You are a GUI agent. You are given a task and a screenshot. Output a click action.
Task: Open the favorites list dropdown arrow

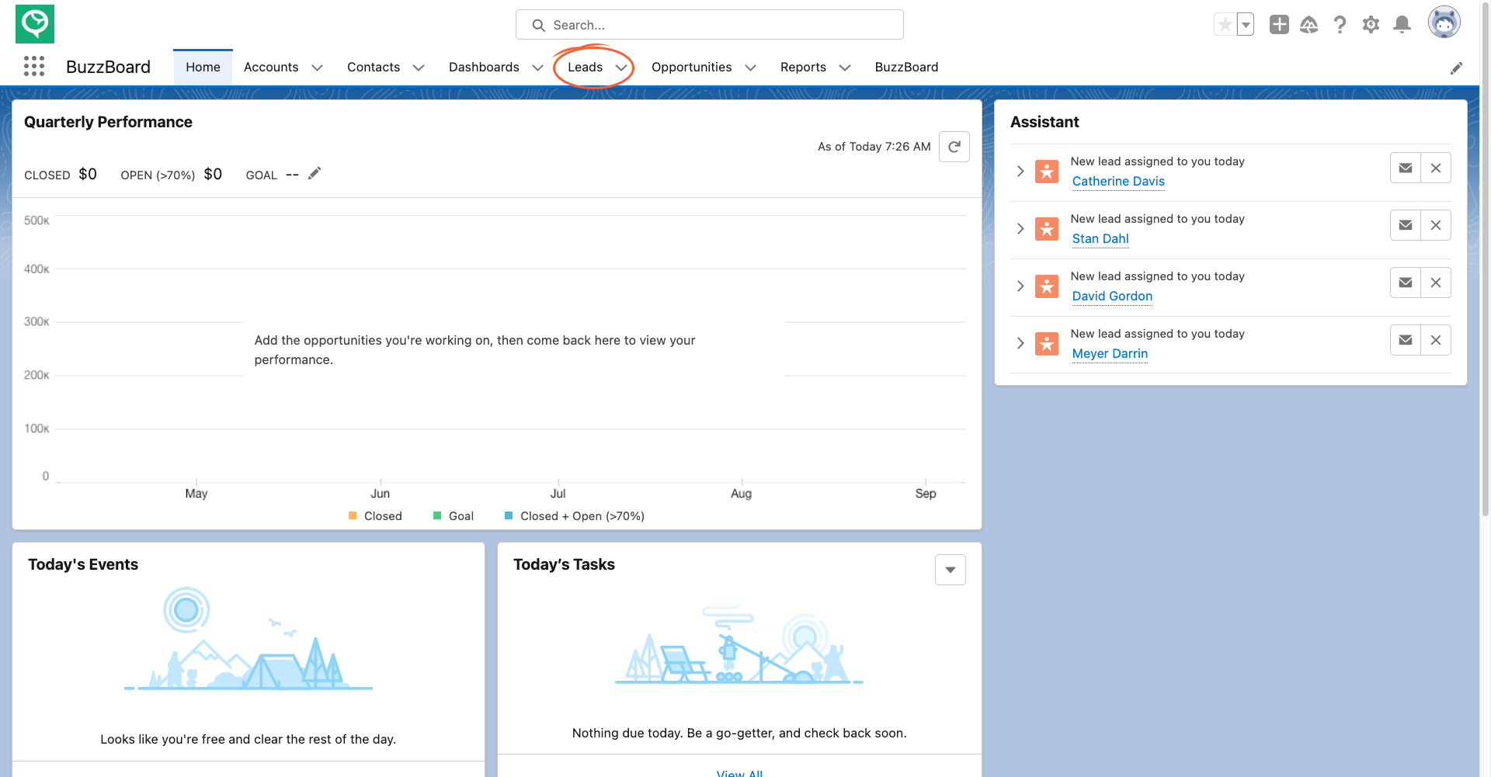(x=1246, y=25)
